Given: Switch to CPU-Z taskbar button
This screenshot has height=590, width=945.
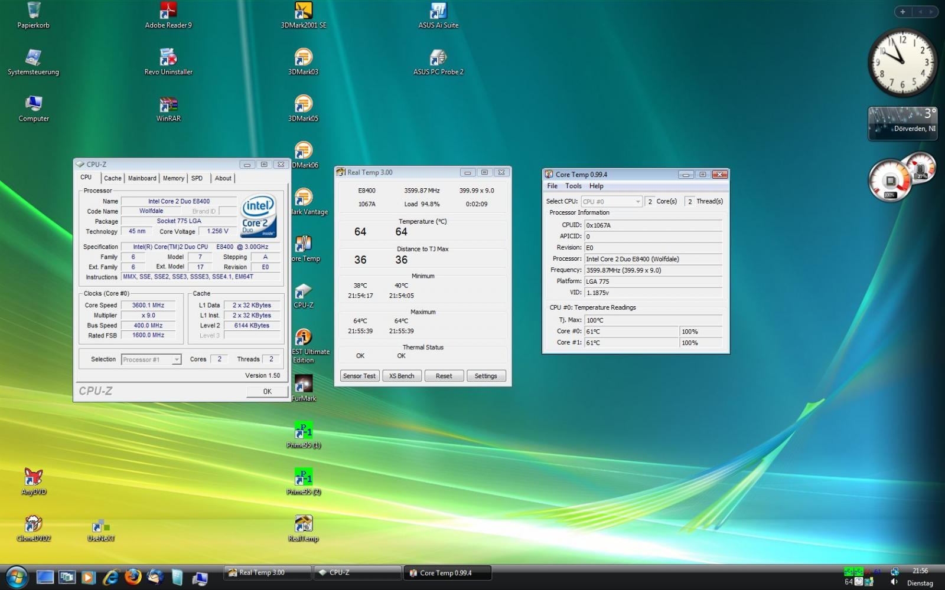Looking at the screenshot, I should (x=357, y=572).
